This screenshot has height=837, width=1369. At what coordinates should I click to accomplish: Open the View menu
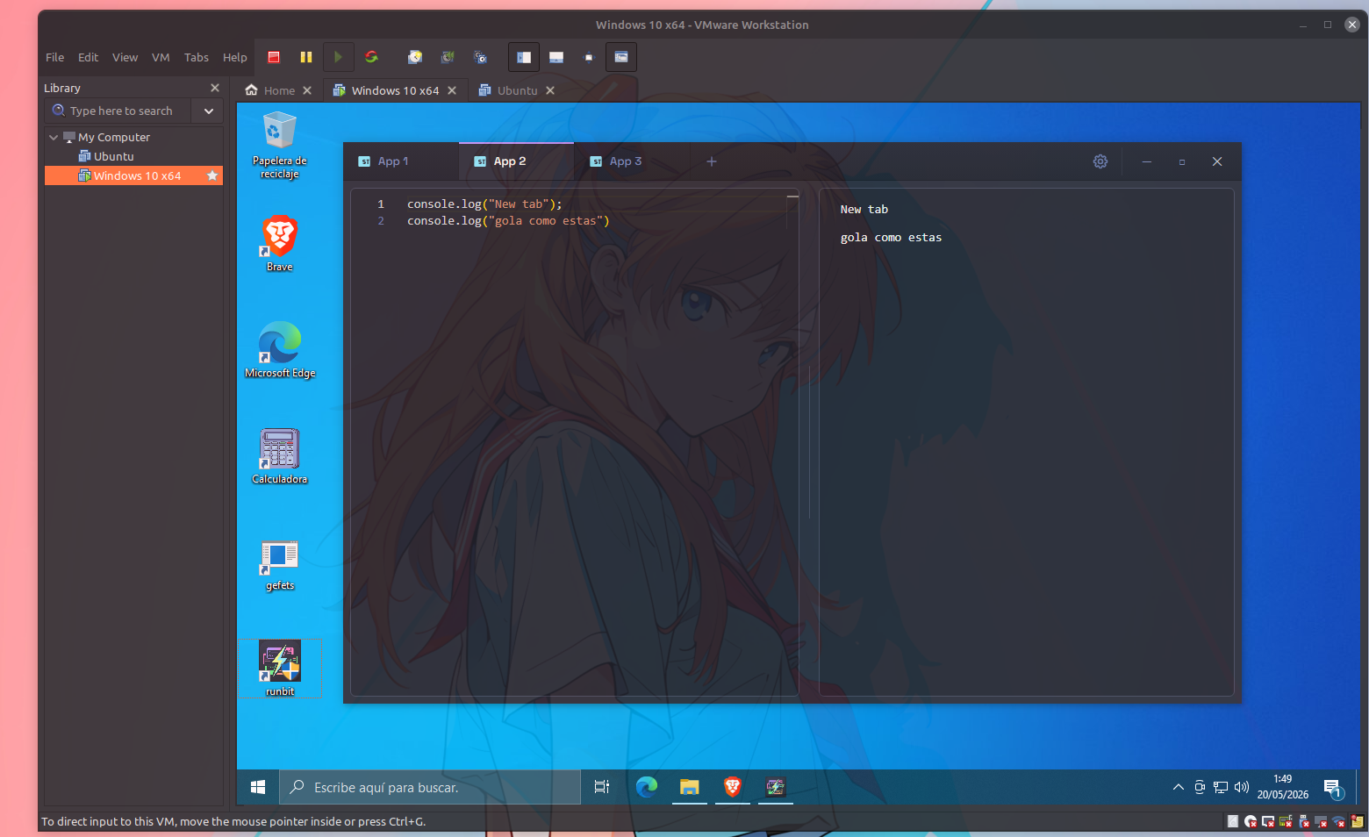click(125, 57)
